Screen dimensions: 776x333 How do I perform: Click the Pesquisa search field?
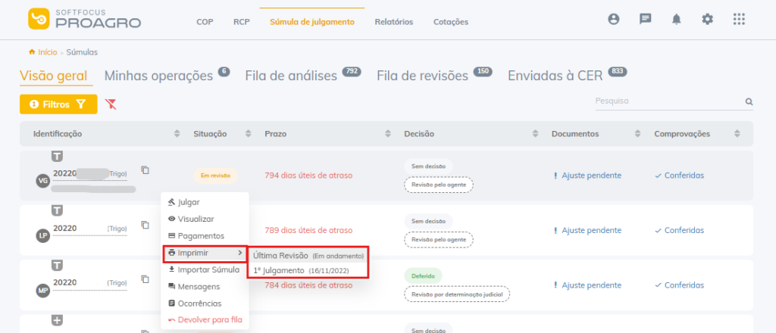[667, 101]
